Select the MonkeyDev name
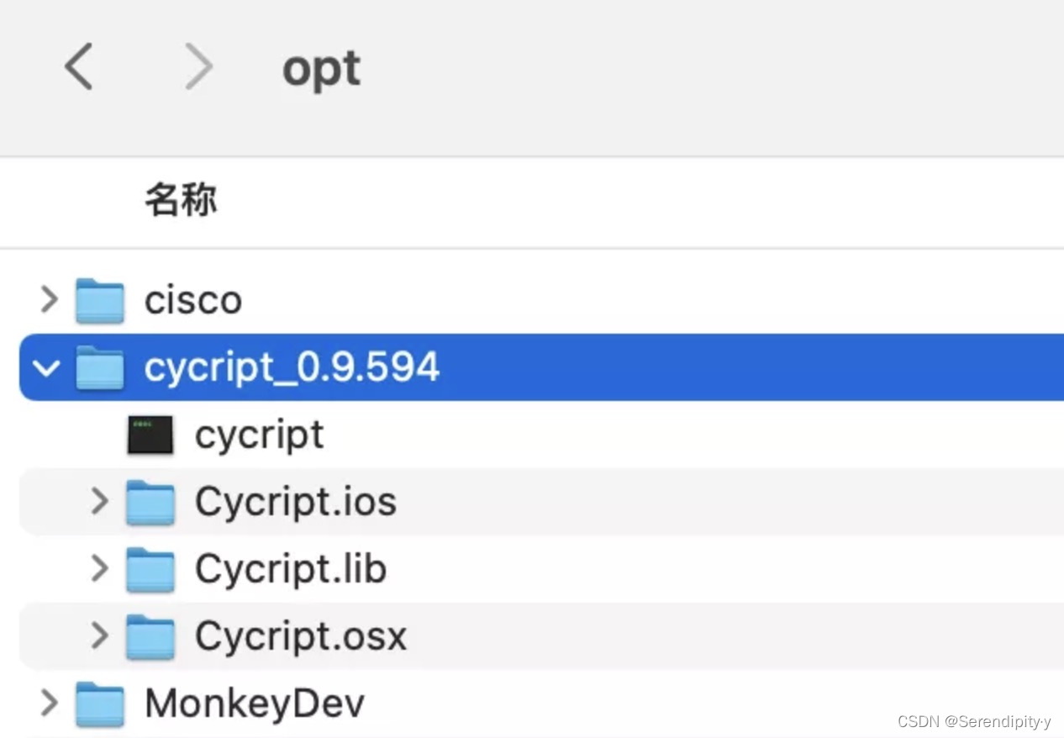The height and width of the screenshot is (738, 1064). (x=255, y=704)
